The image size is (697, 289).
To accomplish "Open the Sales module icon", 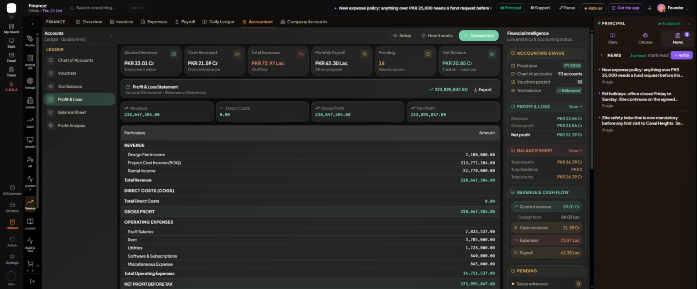I will pos(30,123).
